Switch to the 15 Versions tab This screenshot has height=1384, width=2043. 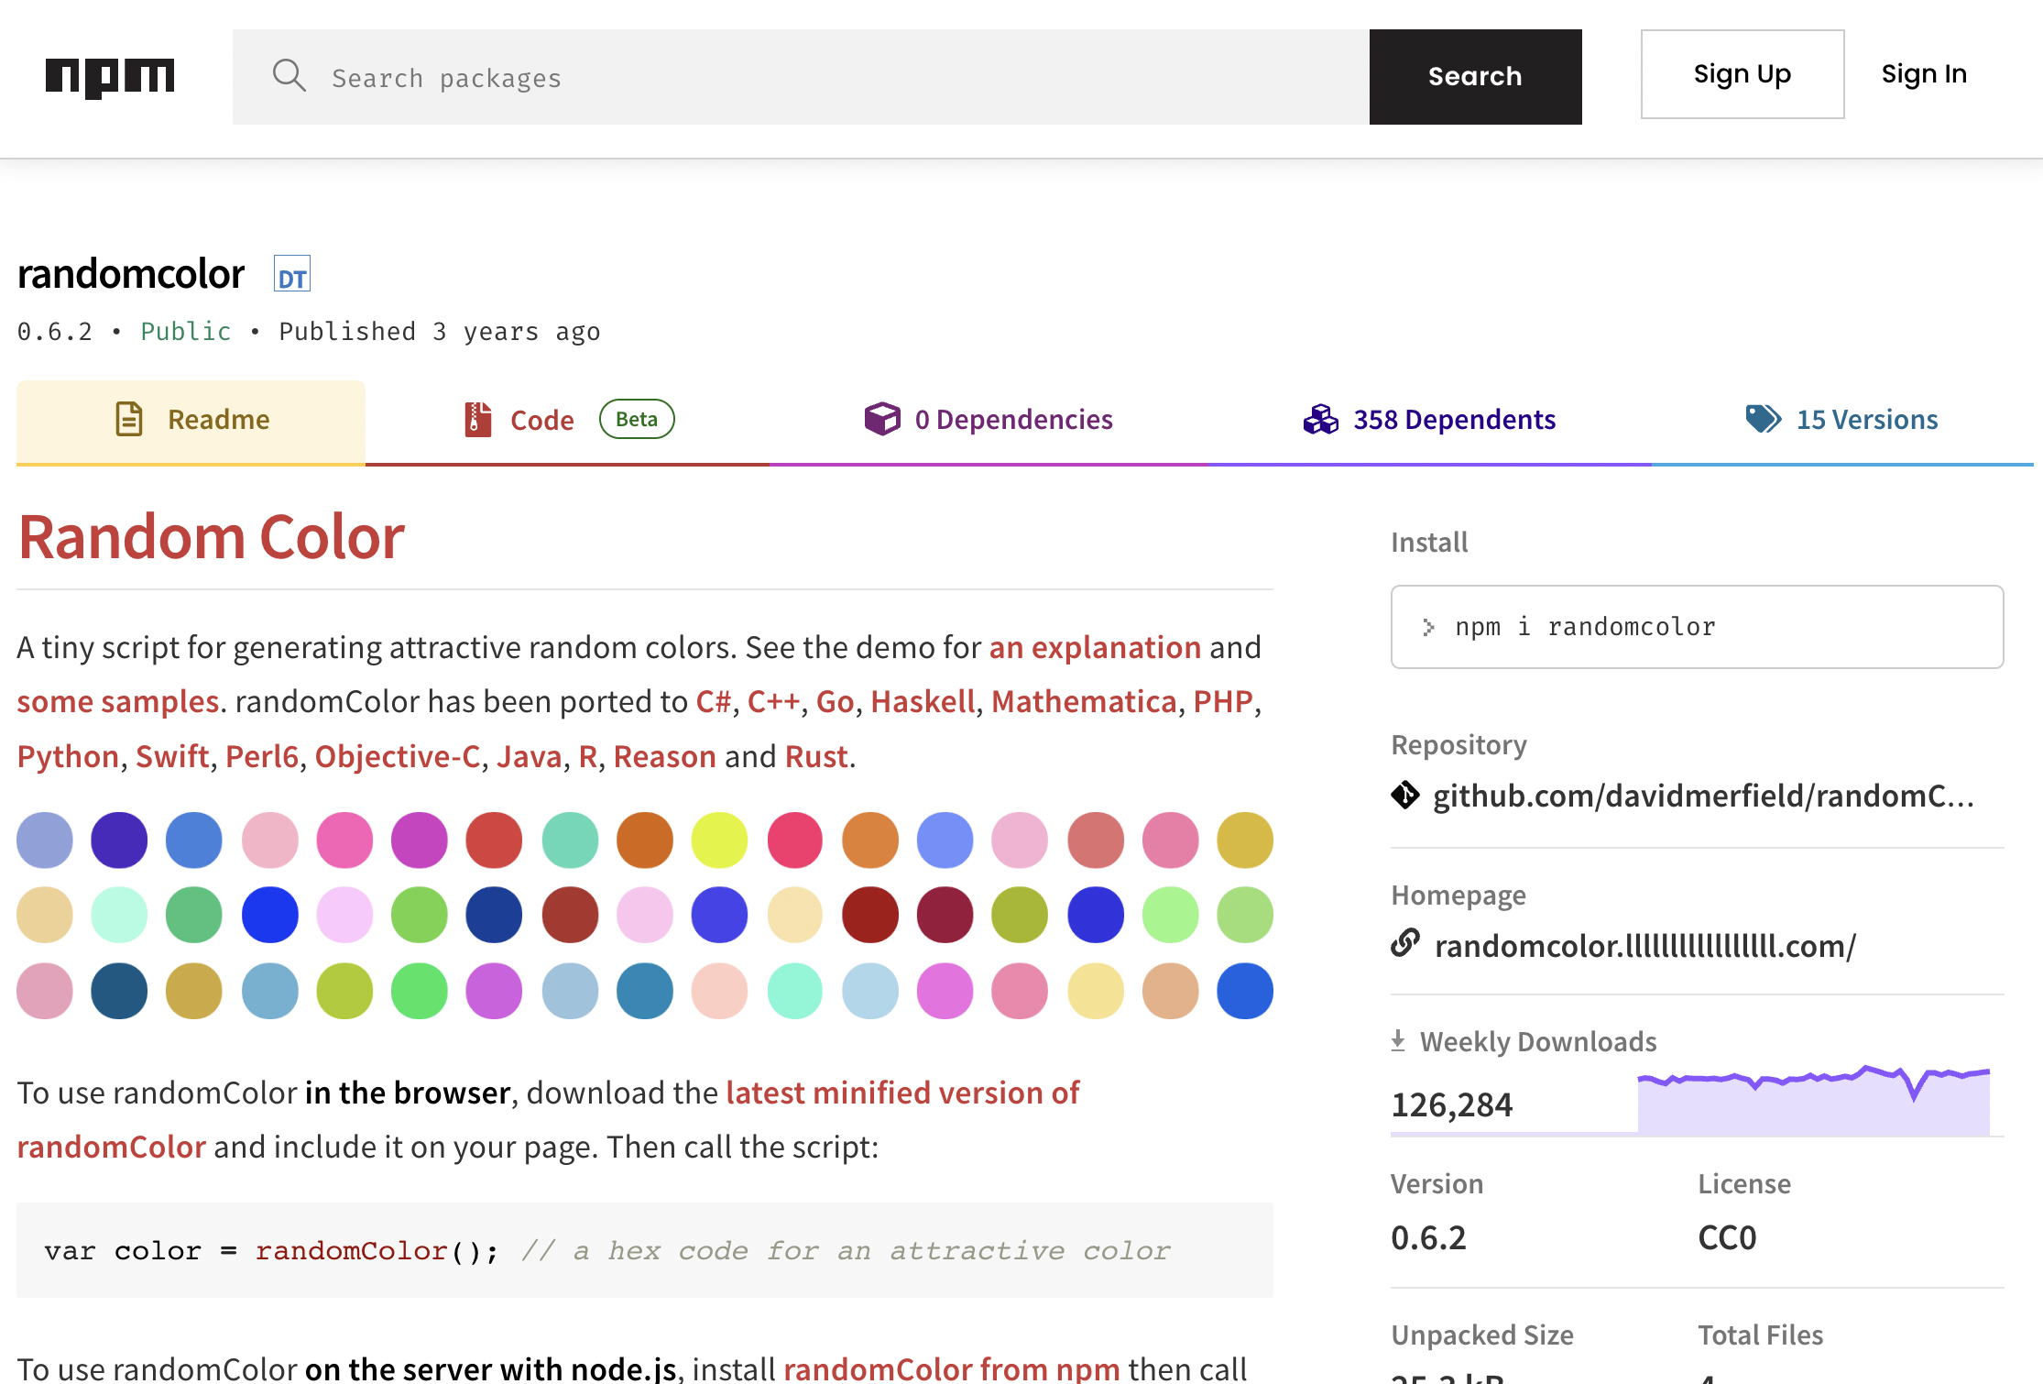coord(1866,420)
